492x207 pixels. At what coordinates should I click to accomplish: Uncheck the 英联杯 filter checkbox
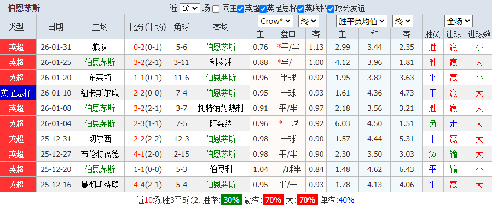click(x=301, y=9)
